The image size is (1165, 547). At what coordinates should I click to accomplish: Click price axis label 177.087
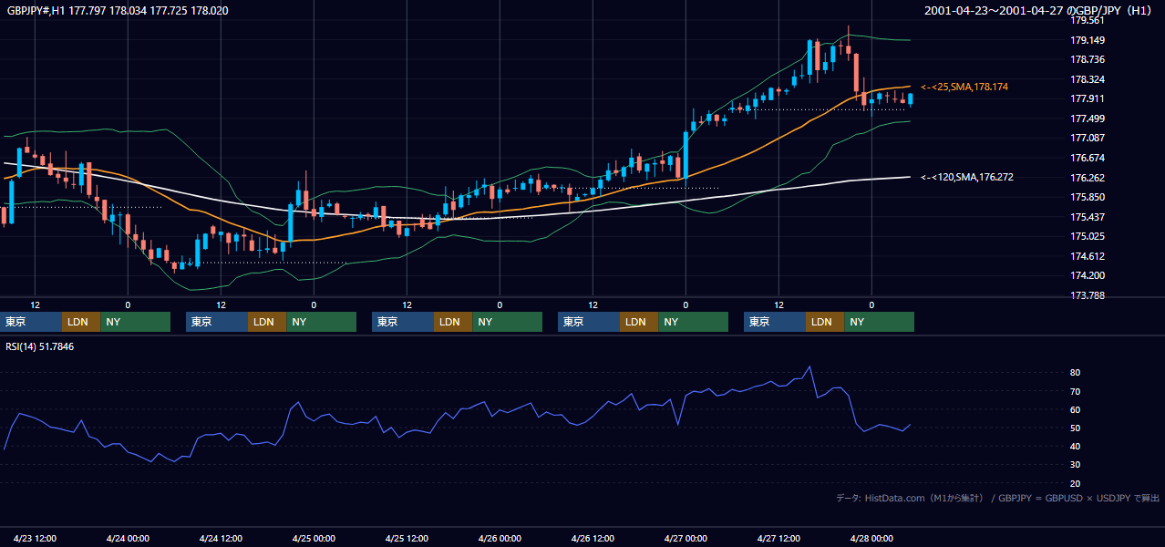point(1088,138)
